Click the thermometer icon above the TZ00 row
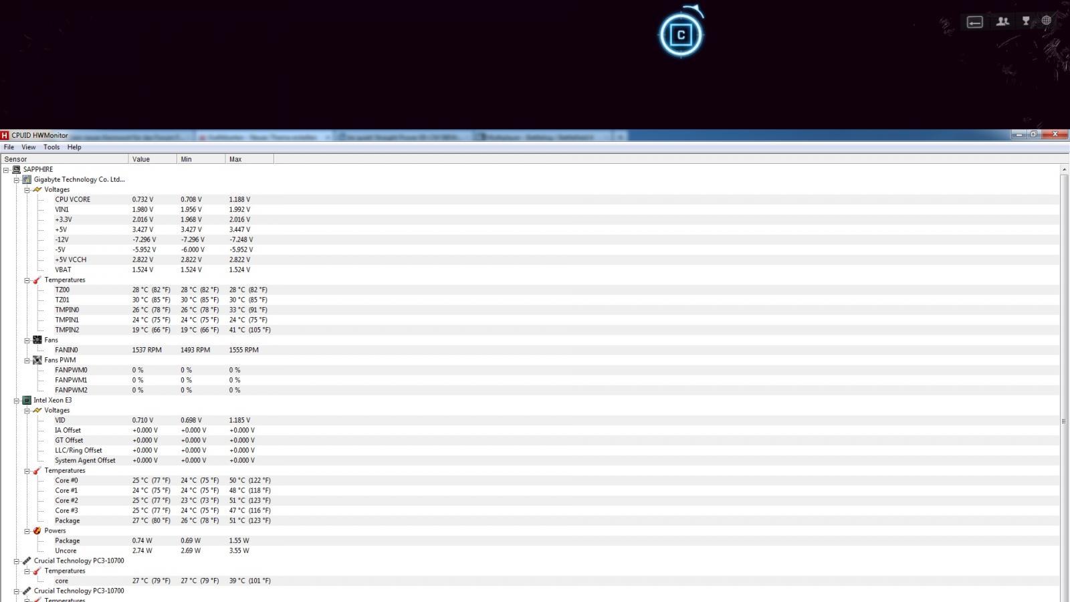This screenshot has width=1070, height=602. [37, 280]
